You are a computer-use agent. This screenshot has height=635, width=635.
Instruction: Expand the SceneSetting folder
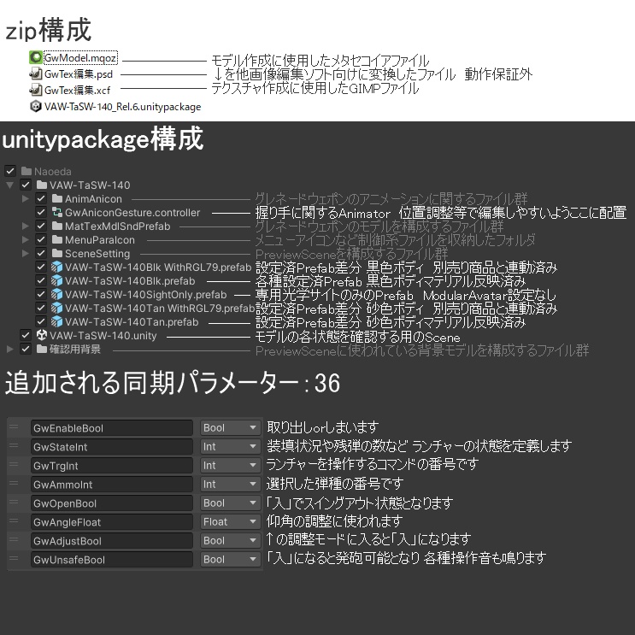25,254
